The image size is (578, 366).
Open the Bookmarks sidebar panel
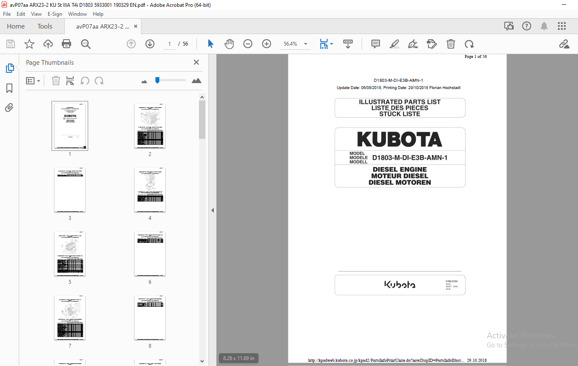(x=9, y=88)
